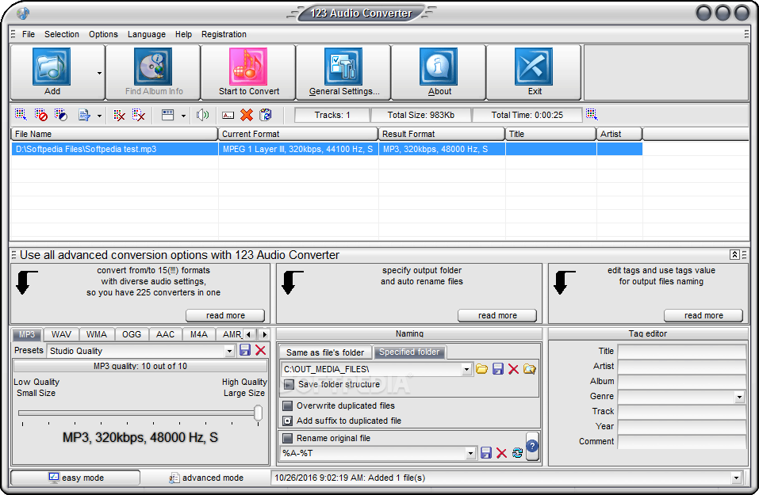Click the rename field 'A...' icon
This screenshot has height=495, width=759.
click(x=228, y=115)
